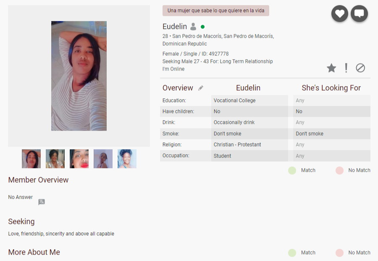
Task: Open the large main profile photo
Action: pos(79,76)
